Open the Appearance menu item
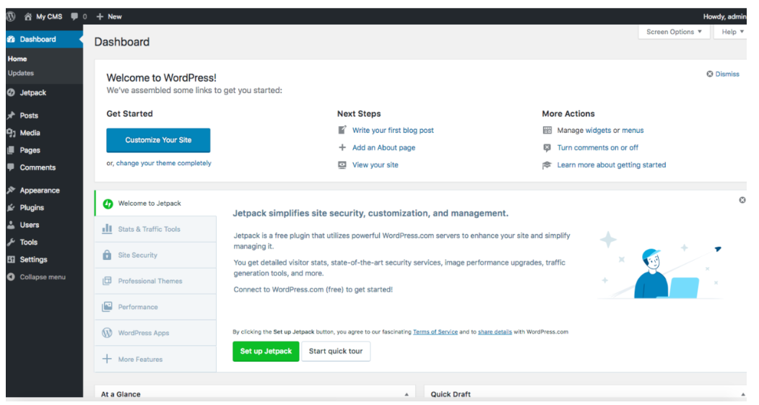The image size is (759, 405). 45,190
